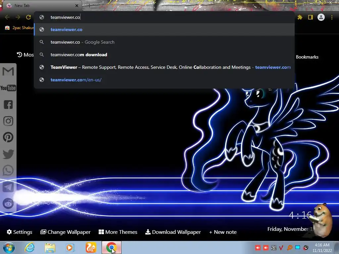The height and width of the screenshot is (254, 339).
Task: Pick teamviewer.com download suggestion
Action: point(164,55)
